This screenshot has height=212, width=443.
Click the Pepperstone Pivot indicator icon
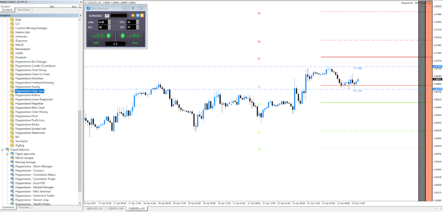12,116
